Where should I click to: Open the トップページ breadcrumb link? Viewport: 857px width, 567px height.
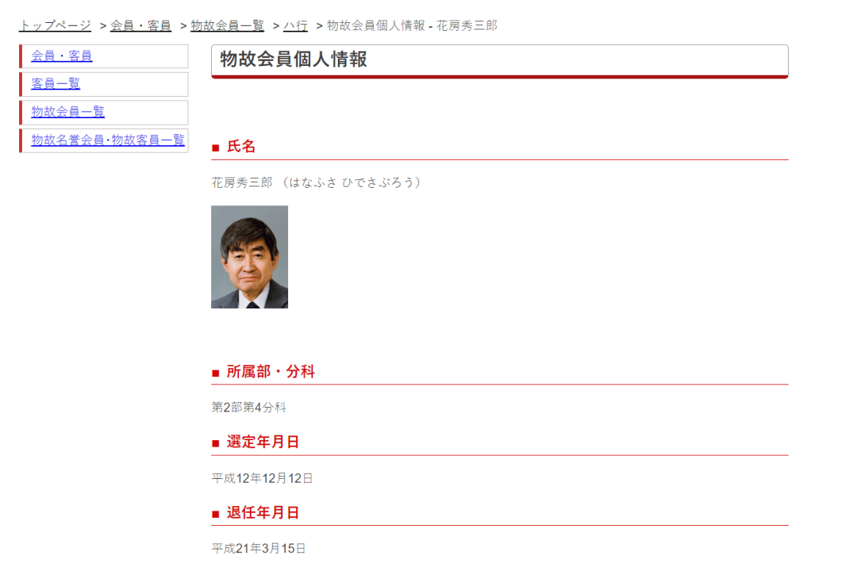(55, 25)
